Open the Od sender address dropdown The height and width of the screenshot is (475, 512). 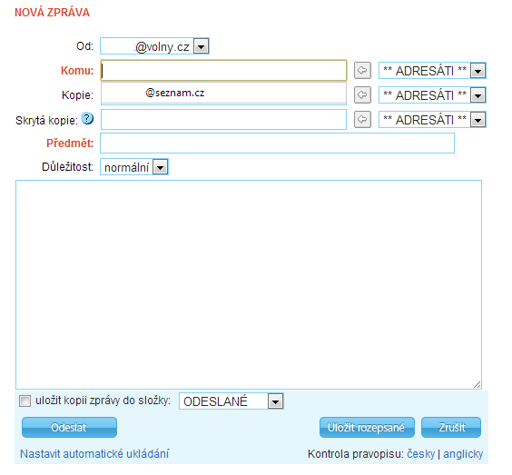pyautogui.click(x=154, y=46)
